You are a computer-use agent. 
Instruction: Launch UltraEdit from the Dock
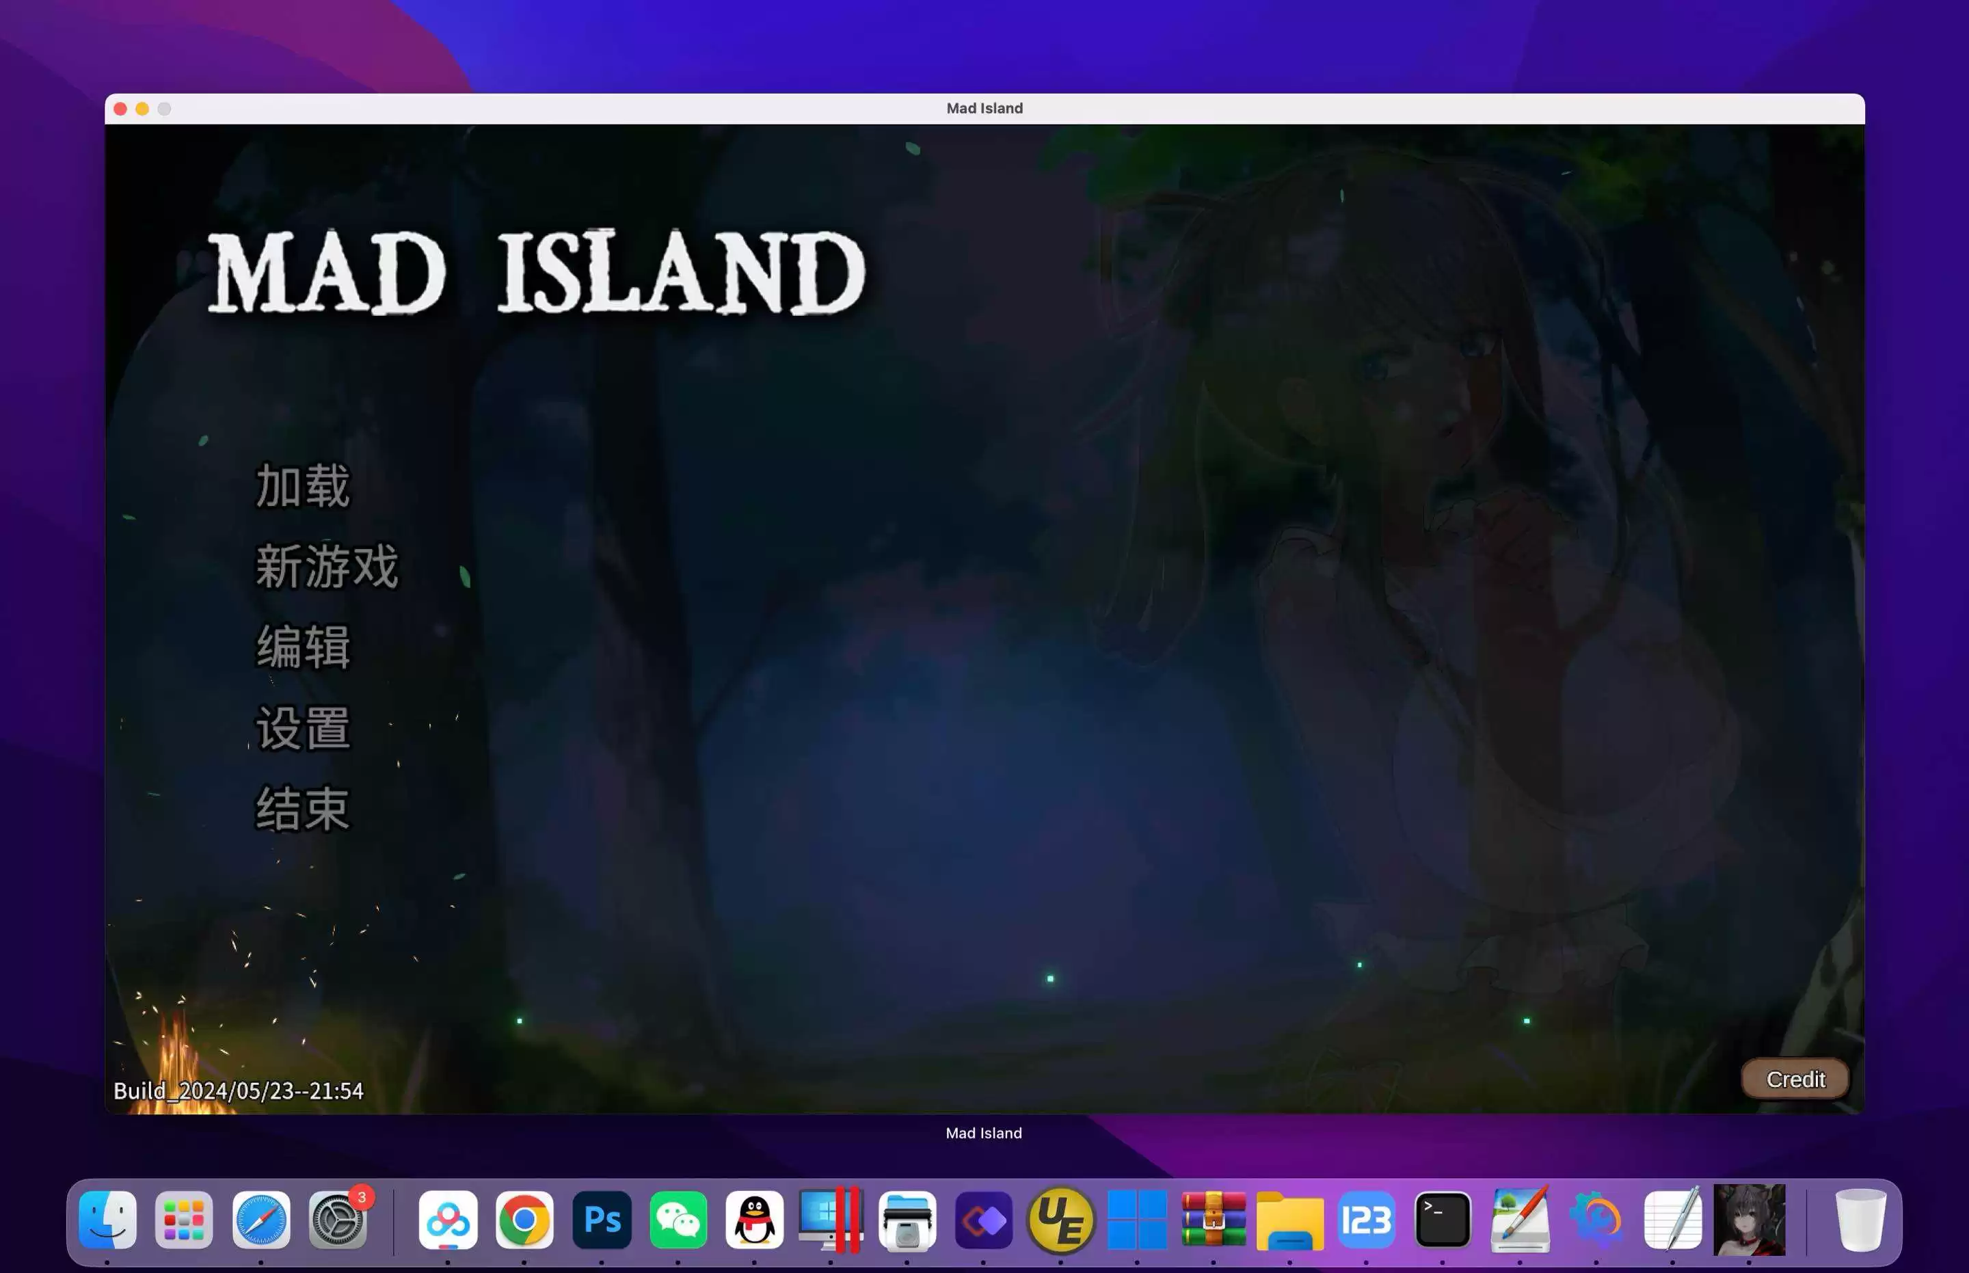pyautogui.click(x=1060, y=1220)
